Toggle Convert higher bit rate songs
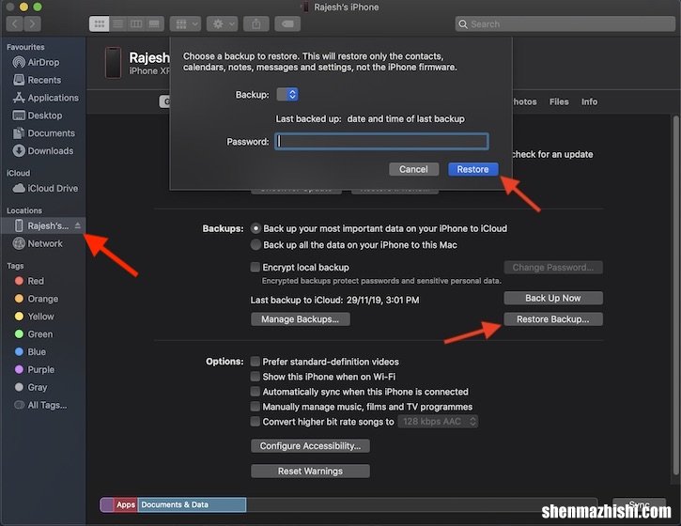The width and height of the screenshot is (681, 526). [x=255, y=422]
